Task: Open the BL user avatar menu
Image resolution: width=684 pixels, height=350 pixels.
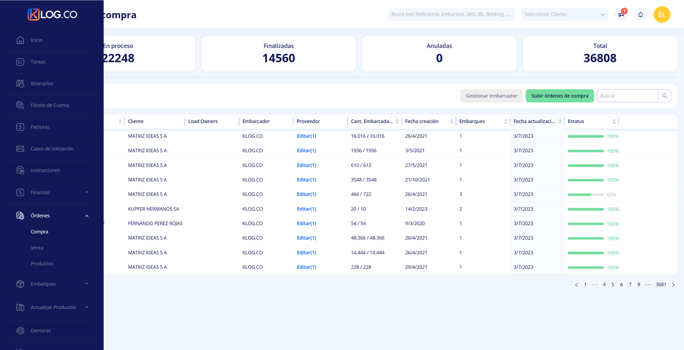Action: click(x=662, y=14)
